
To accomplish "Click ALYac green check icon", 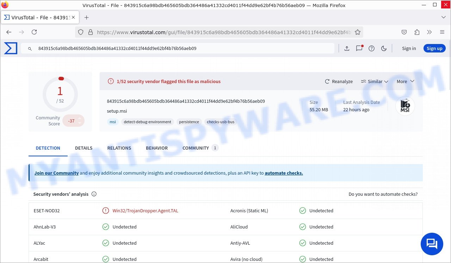I will click(106, 243).
